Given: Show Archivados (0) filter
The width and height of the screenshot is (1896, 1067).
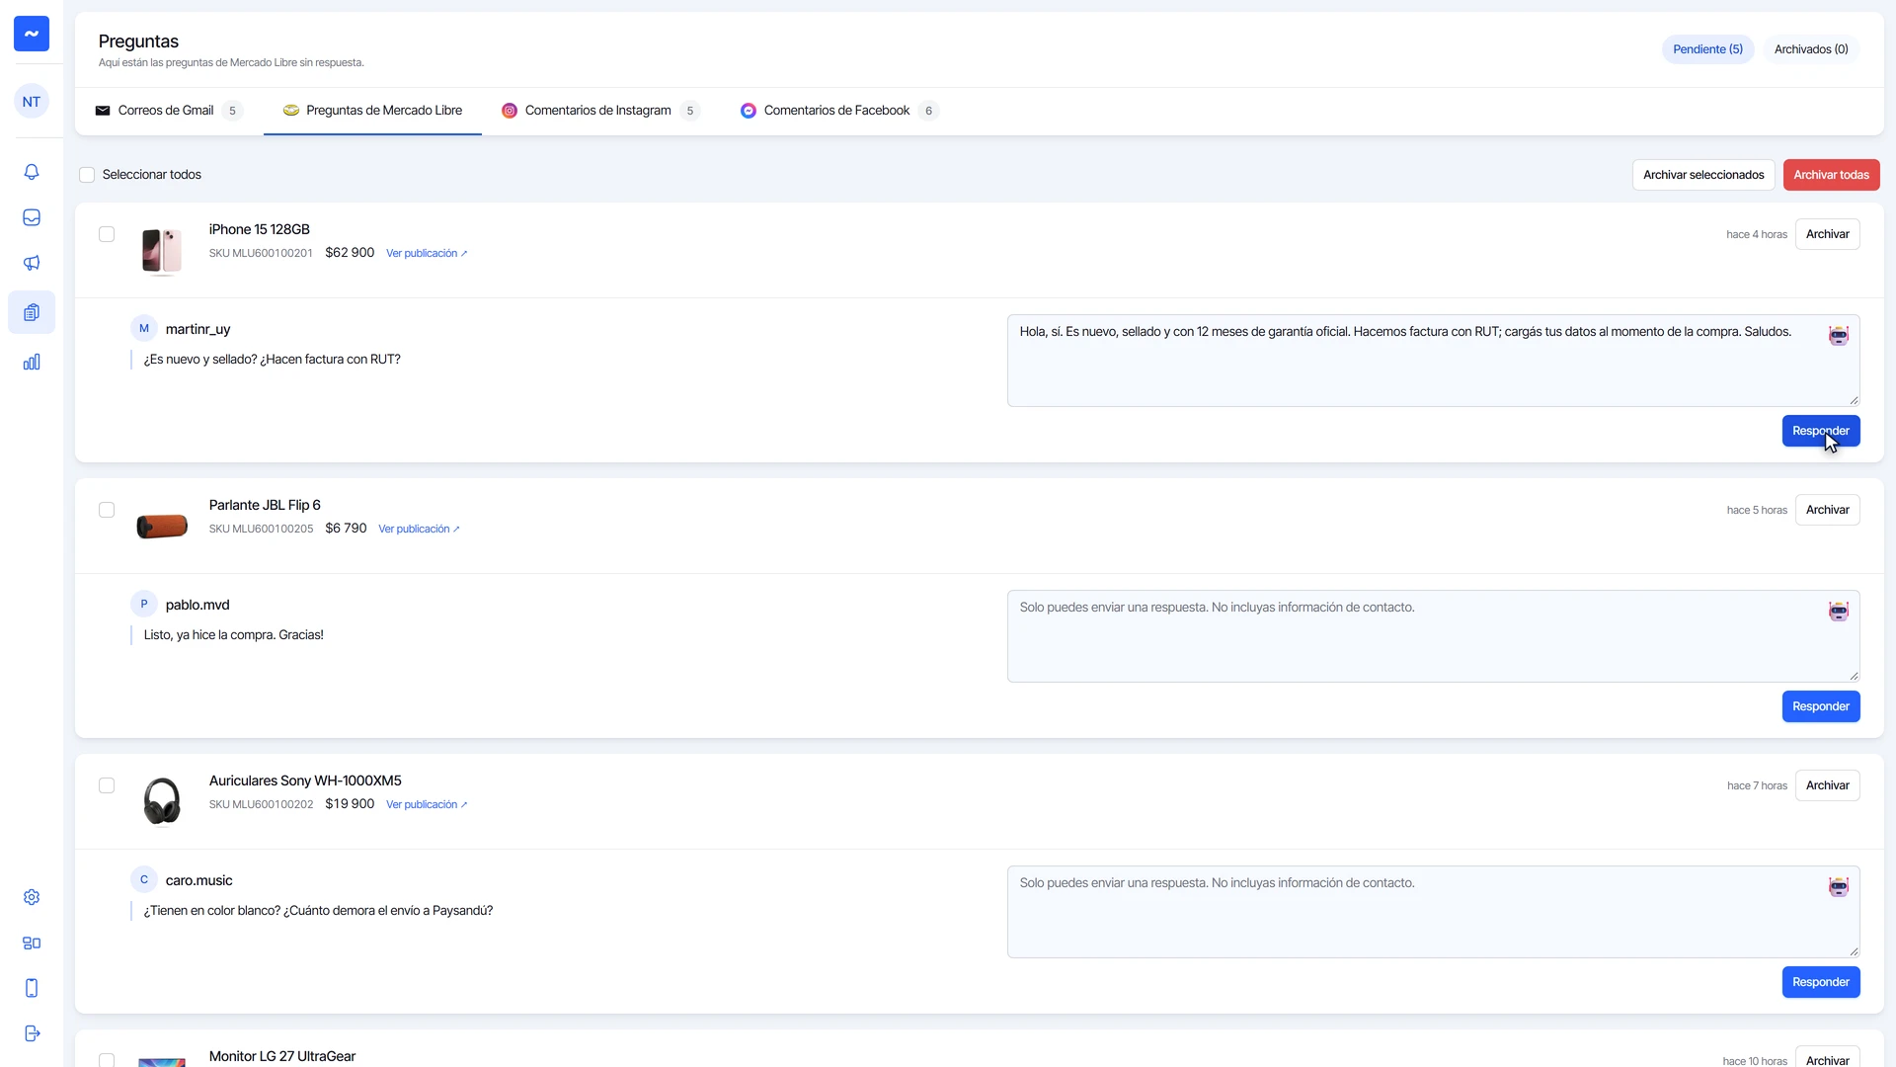Looking at the screenshot, I should (1811, 49).
